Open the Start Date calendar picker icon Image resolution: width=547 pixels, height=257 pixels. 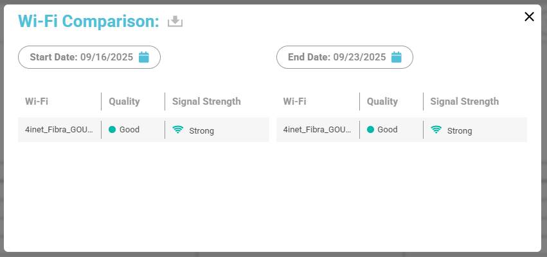point(144,57)
